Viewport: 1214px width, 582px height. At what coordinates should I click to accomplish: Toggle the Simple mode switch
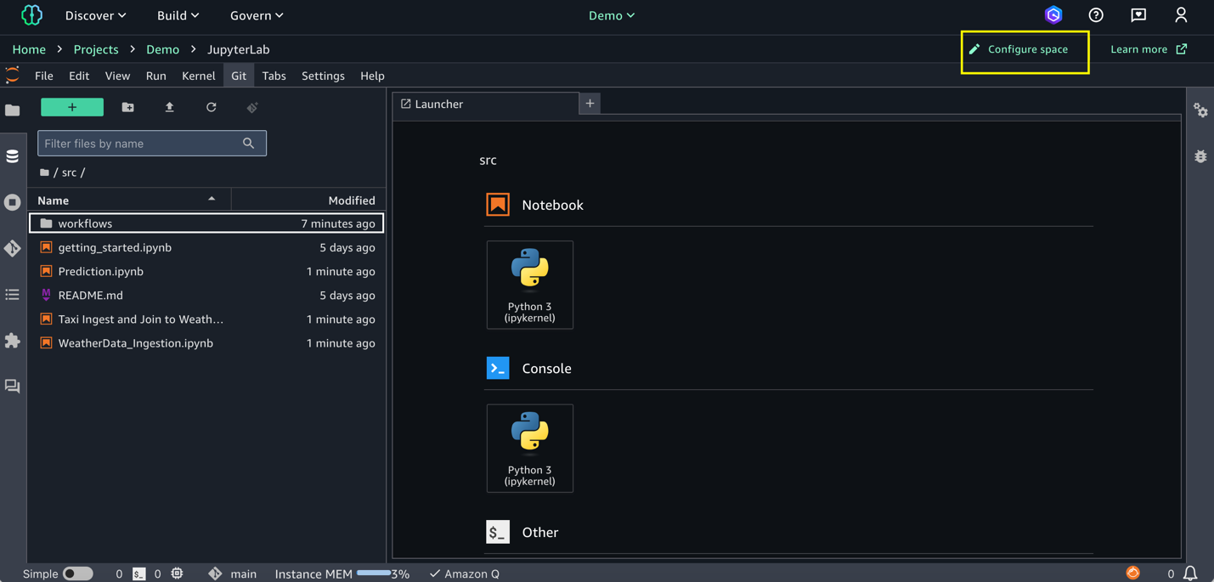click(77, 574)
